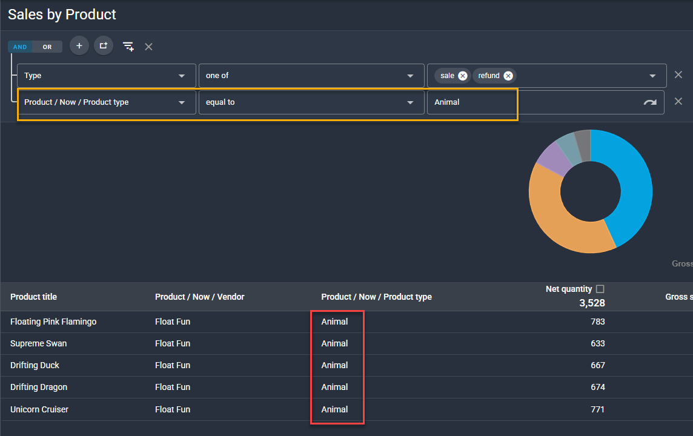Click the Product / Now / Vendor column header
The image size is (693, 436).
tap(199, 297)
